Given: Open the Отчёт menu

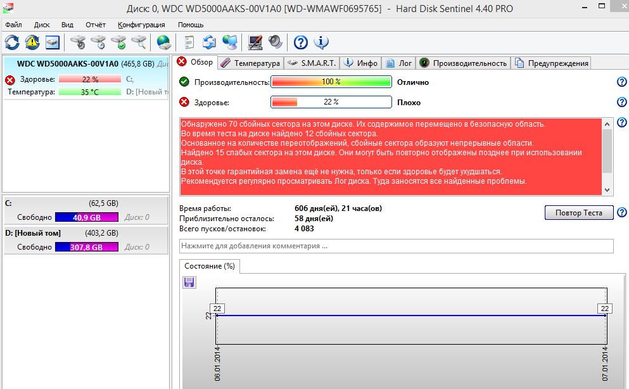Looking at the screenshot, I should pyautogui.click(x=96, y=25).
